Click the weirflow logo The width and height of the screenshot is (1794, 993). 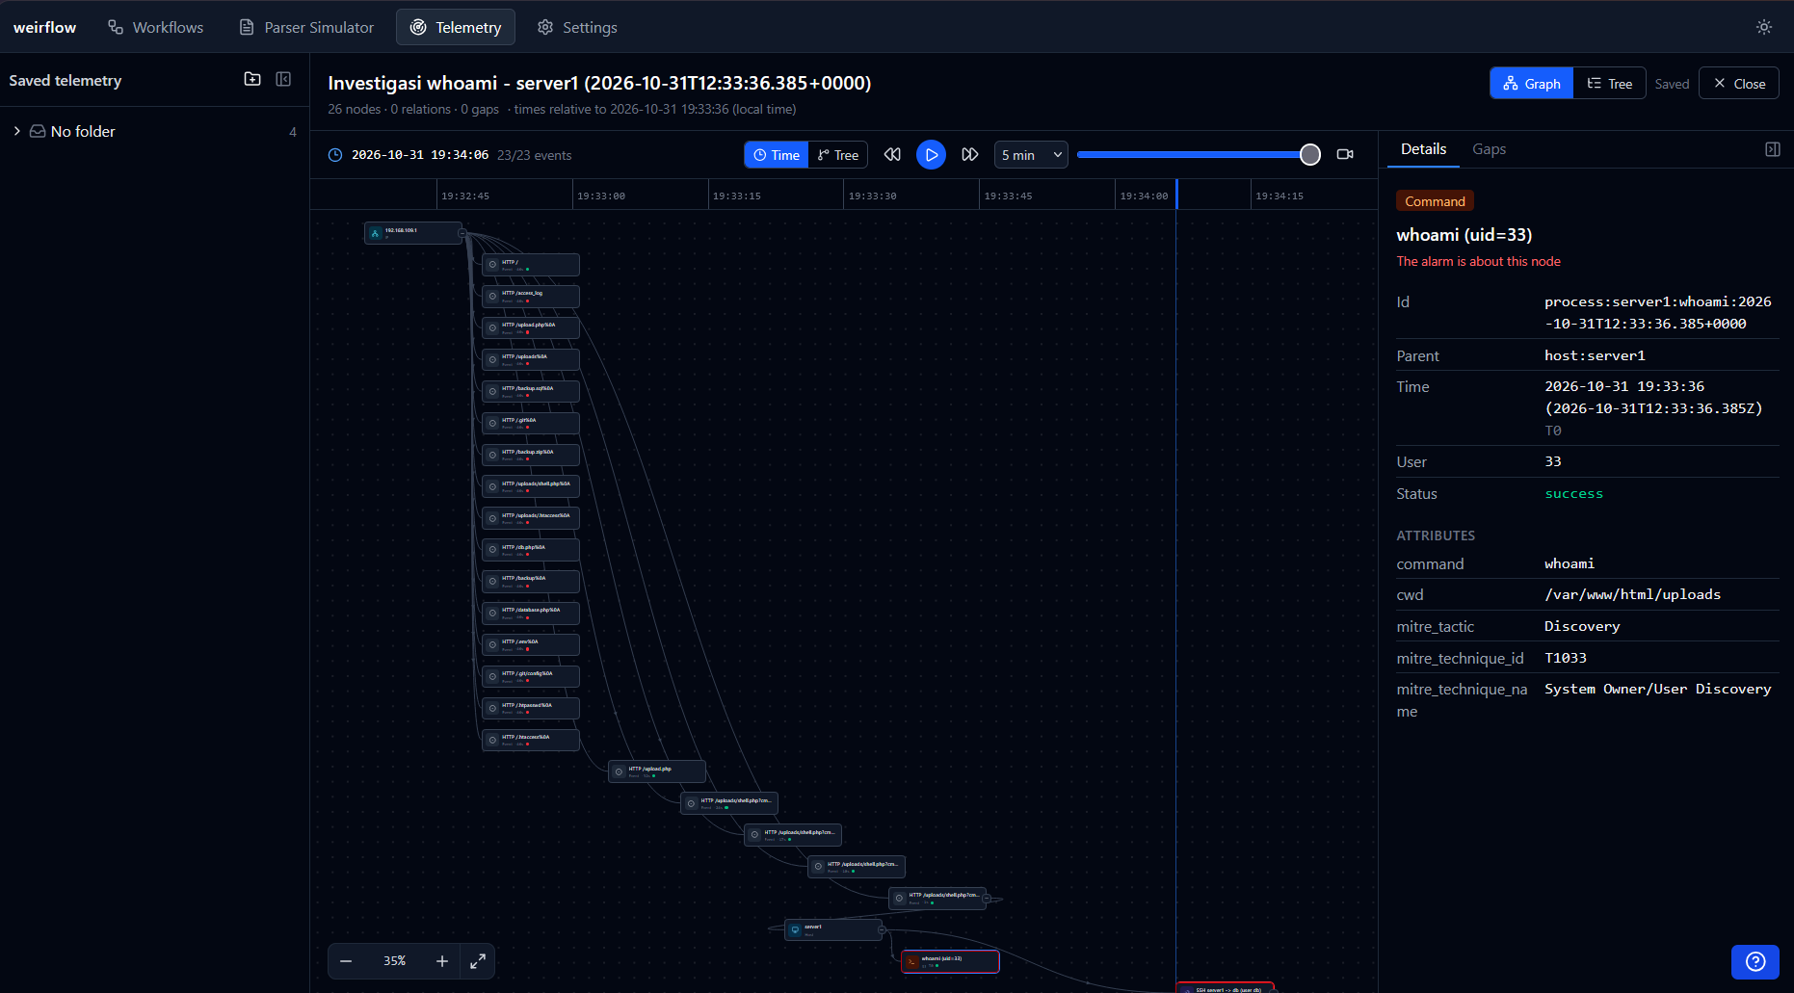tap(44, 27)
